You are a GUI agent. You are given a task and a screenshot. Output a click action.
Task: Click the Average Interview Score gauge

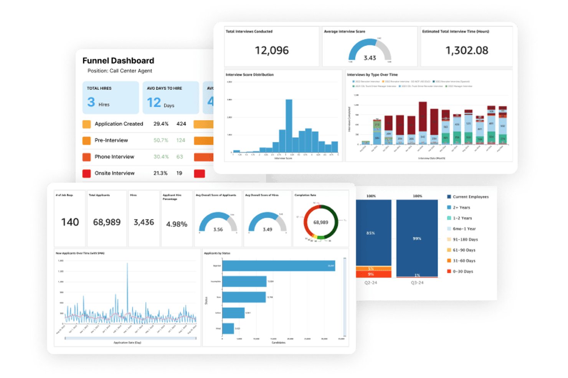[x=370, y=50]
